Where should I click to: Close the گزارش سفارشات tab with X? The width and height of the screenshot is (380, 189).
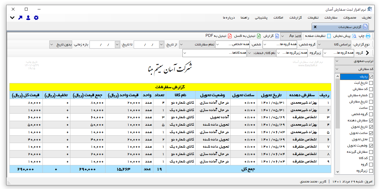coord(315,27)
